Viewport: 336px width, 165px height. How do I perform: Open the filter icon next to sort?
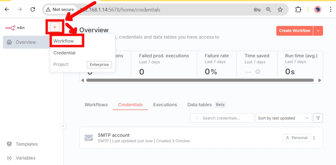(x=318, y=118)
